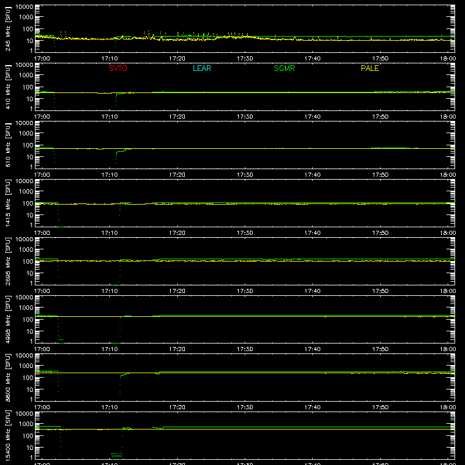Click the 4995 MHz [SFU] axis title
The width and height of the screenshot is (465, 465).
[x=8, y=319]
